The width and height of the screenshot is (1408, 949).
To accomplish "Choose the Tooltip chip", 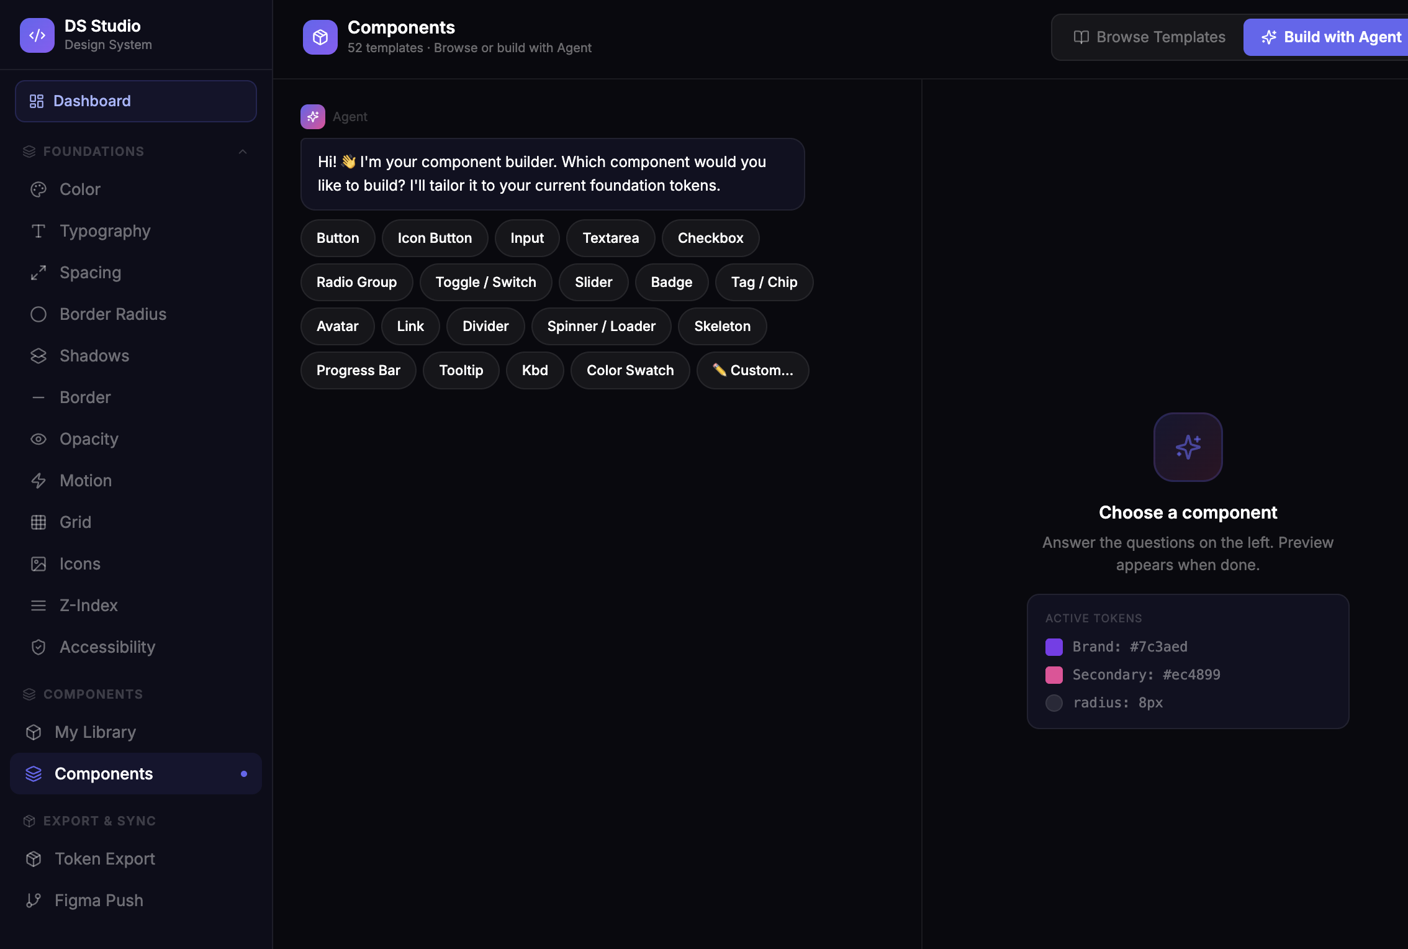I will pyautogui.click(x=461, y=370).
